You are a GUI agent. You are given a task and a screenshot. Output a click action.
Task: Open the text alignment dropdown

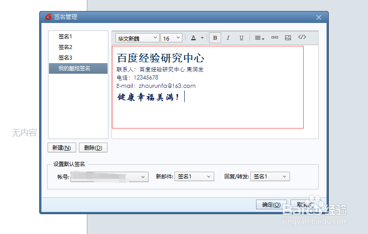point(259,38)
